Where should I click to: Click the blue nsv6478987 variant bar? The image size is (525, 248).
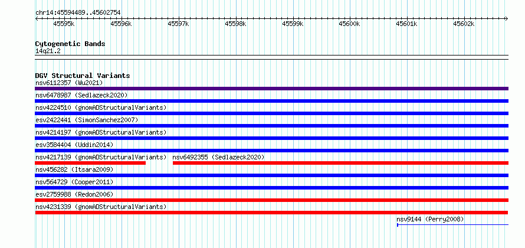point(271,101)
